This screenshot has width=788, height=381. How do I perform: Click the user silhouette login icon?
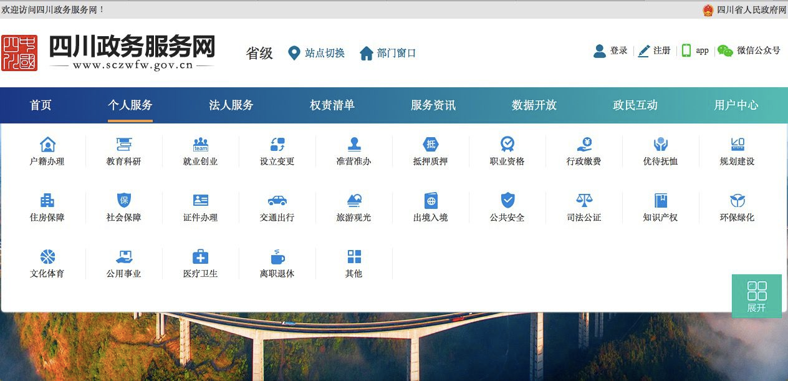pos(600,51)
